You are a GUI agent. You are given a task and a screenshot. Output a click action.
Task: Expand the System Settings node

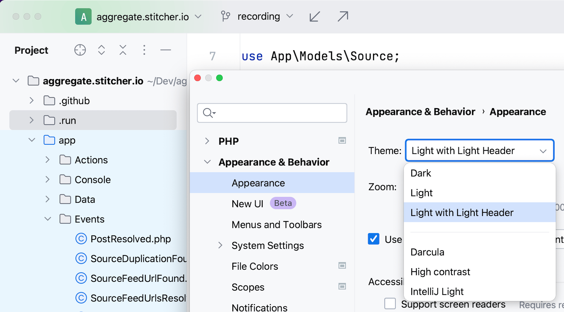point(220,245)
